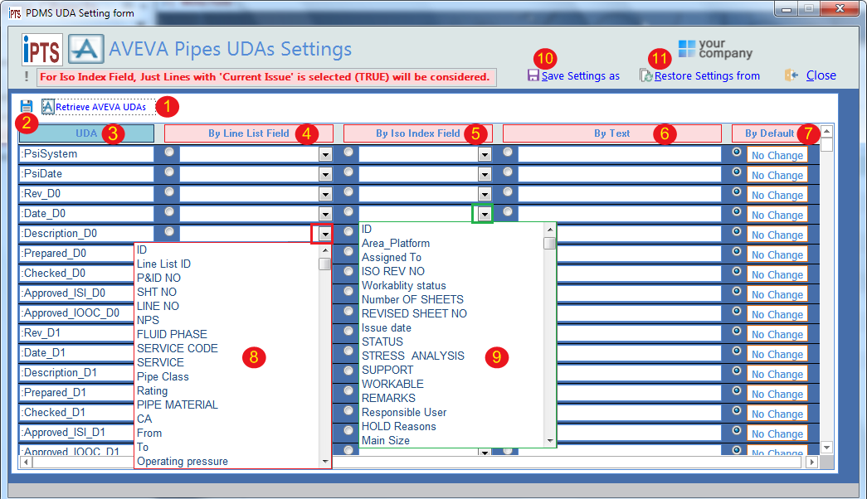Viewport: 867px width, 499px height.
Task: Open Line List dropdown for :PsiDate
Action: point(325,175)
